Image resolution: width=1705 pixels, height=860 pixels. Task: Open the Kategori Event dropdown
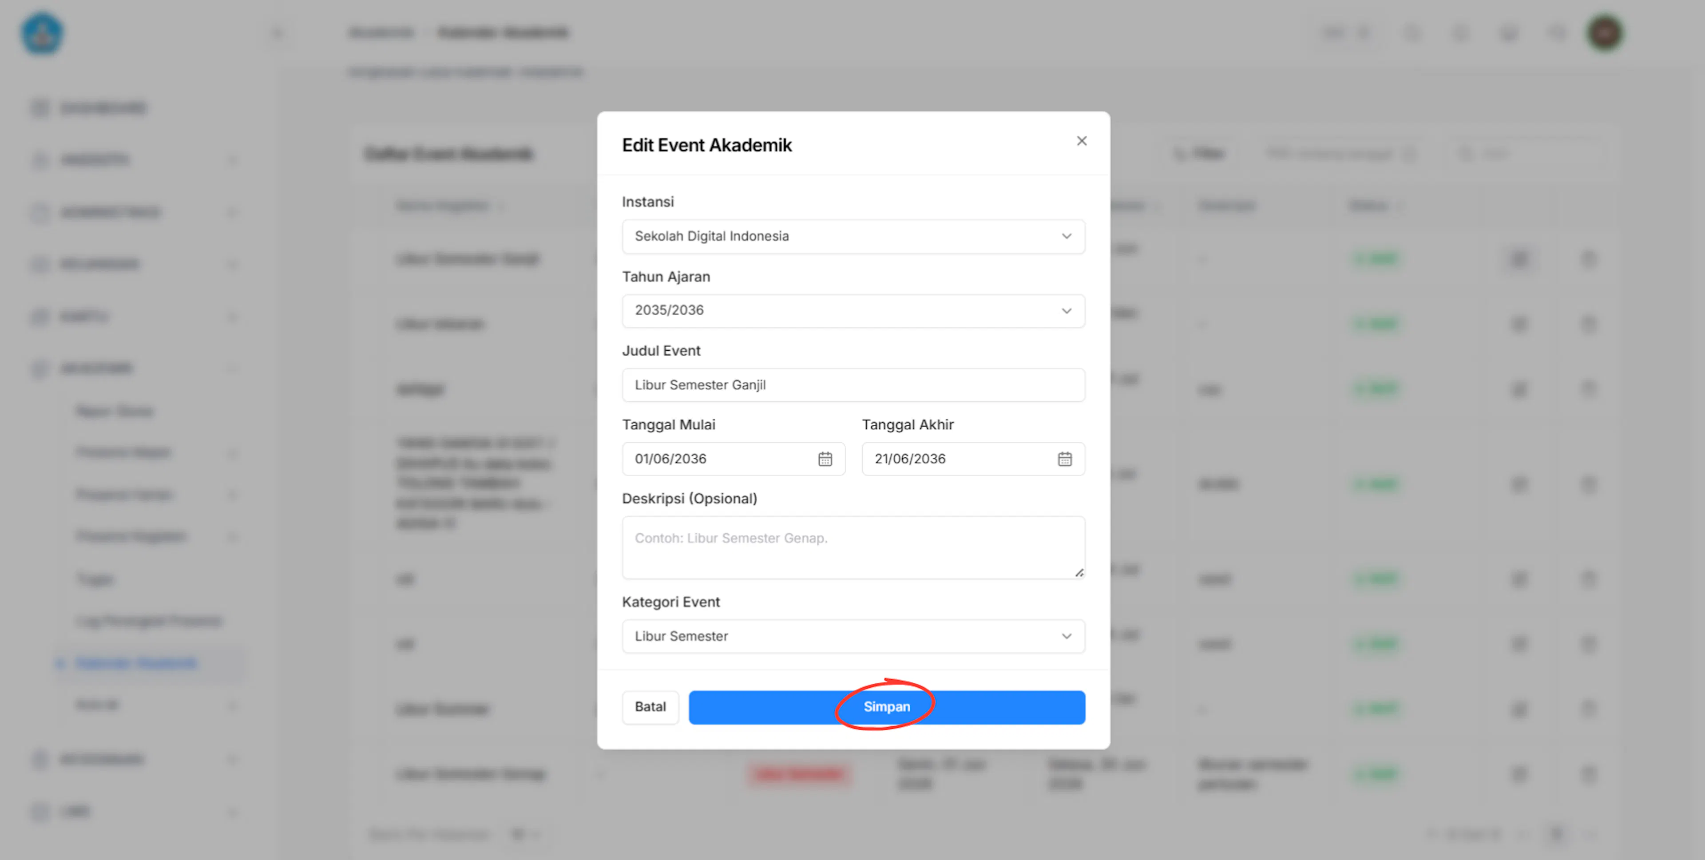pos(853,636)
